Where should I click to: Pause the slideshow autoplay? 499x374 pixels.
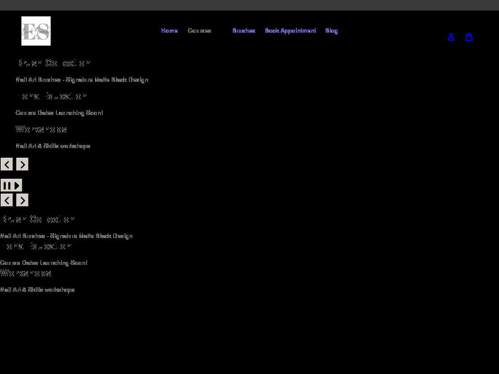click(x=7, y=185)
